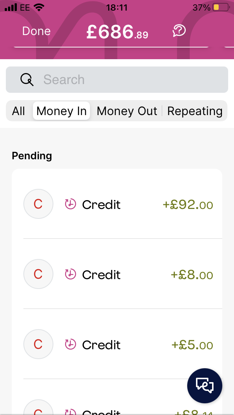This screenshot has width=234, height=415.
Task: Tap the help question bubble icon
Action: [x=179, y=31]
